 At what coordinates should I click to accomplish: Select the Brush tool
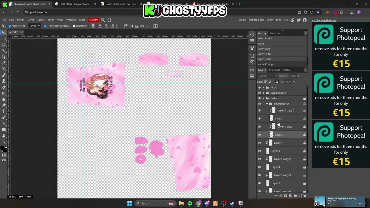[x=4, y=75]
